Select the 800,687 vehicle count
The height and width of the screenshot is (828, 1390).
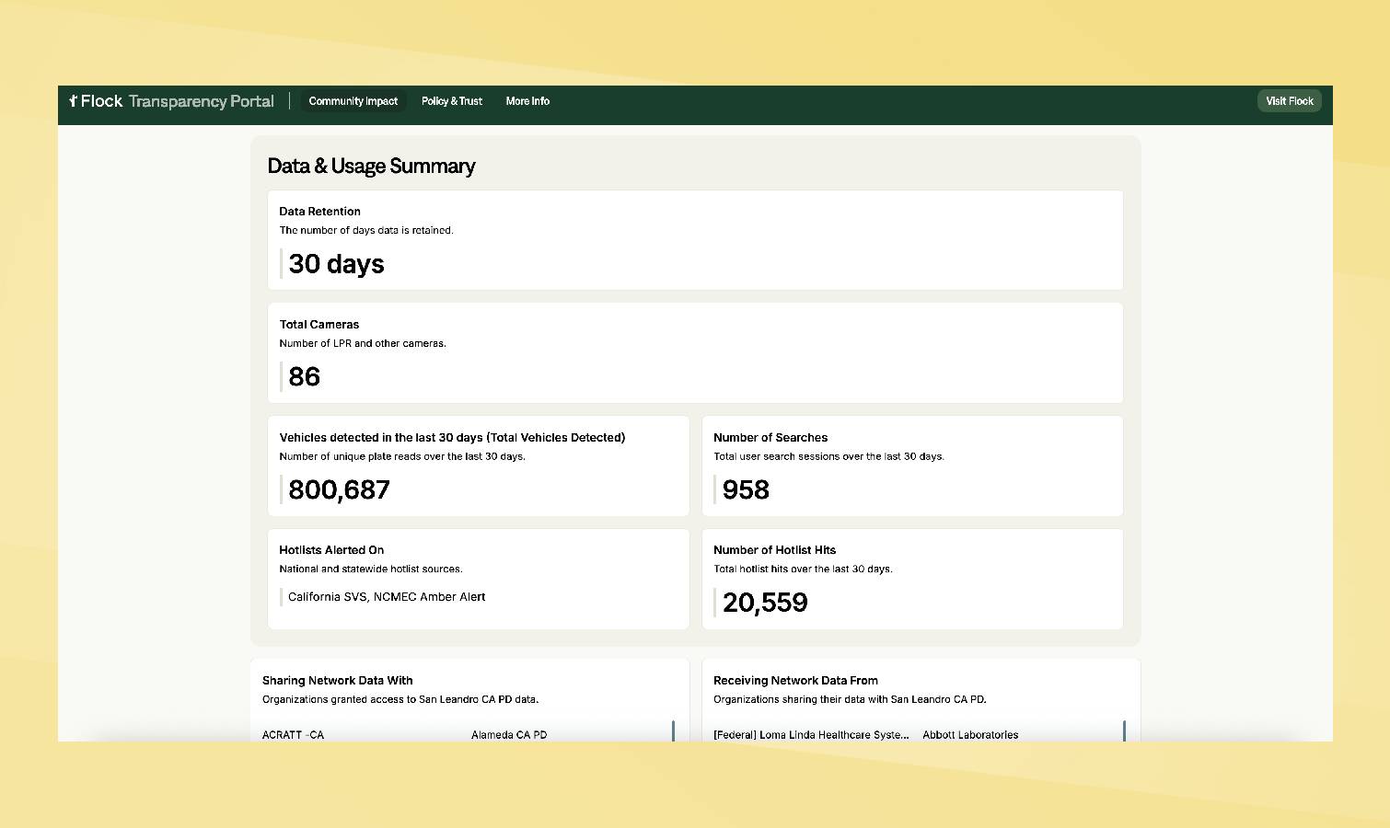[340, 489]
